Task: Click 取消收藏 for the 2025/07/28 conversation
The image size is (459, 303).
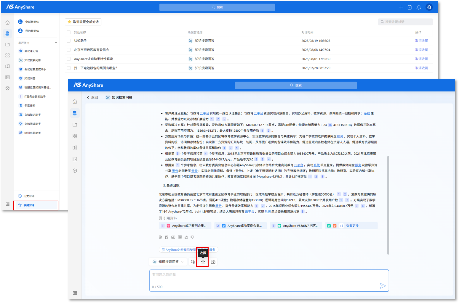Action: [422, 68]
